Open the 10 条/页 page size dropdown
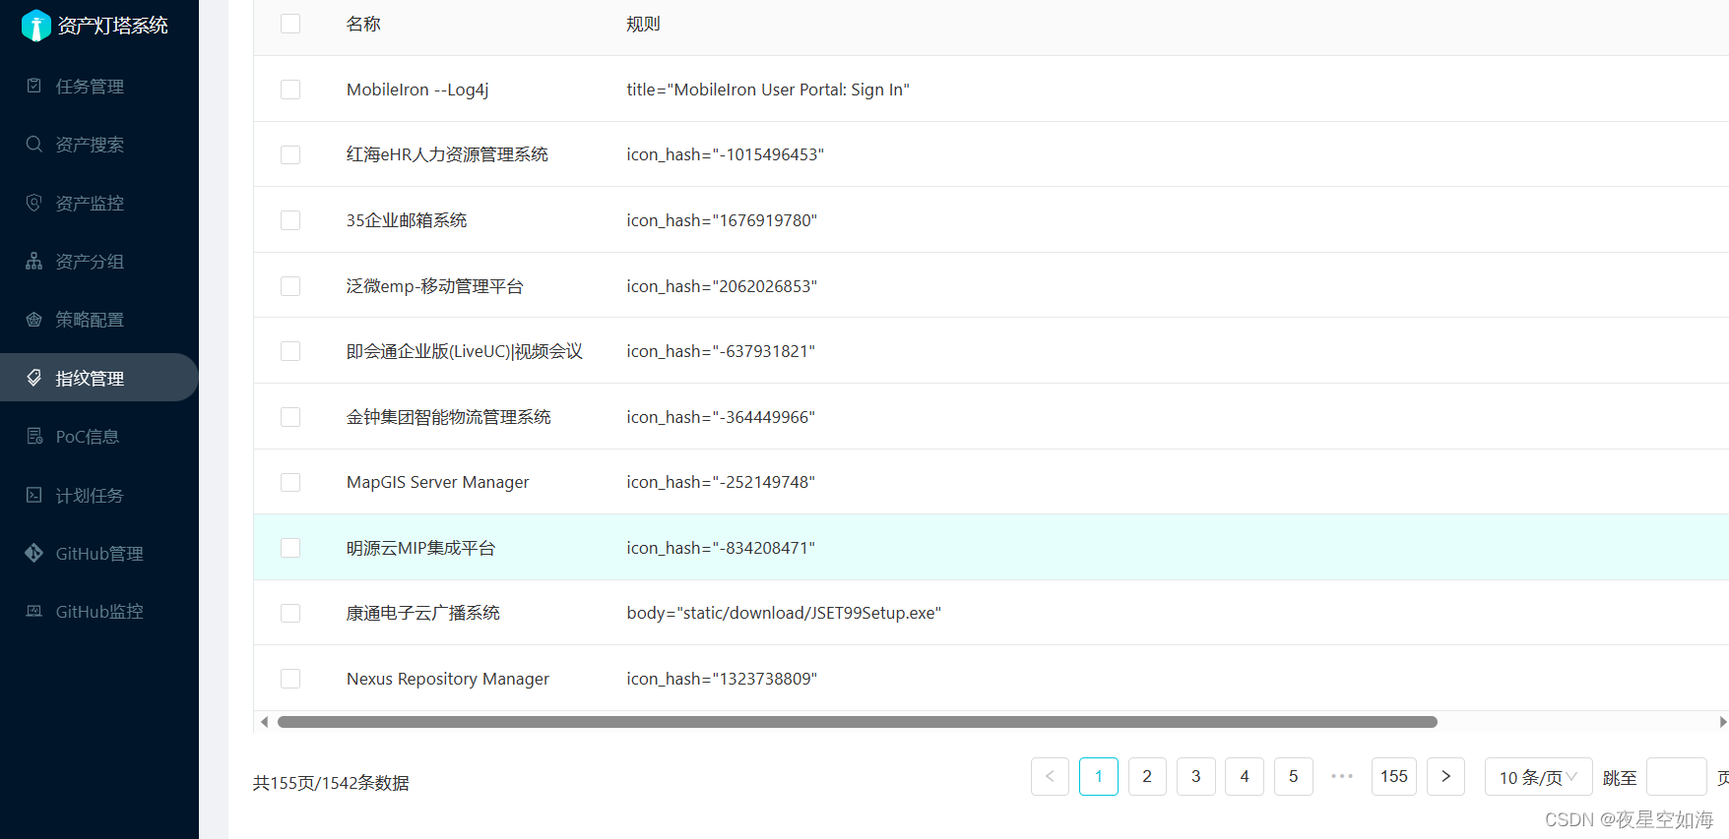1729x839 pixels. 1538,777
